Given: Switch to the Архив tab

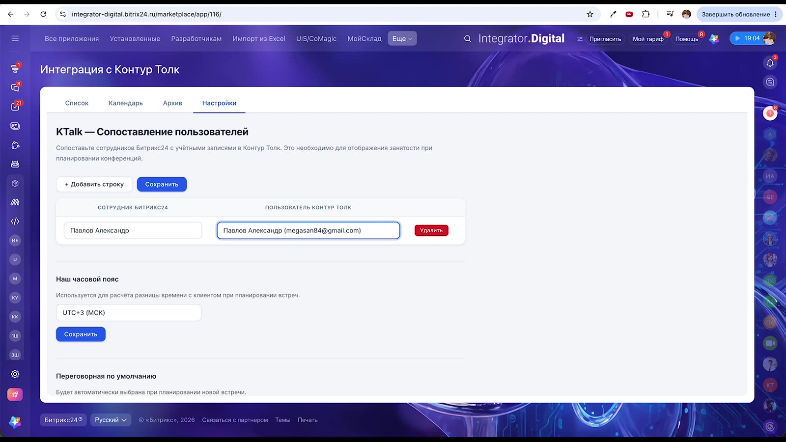Looking at the screenshot, I should click(172, 103).
